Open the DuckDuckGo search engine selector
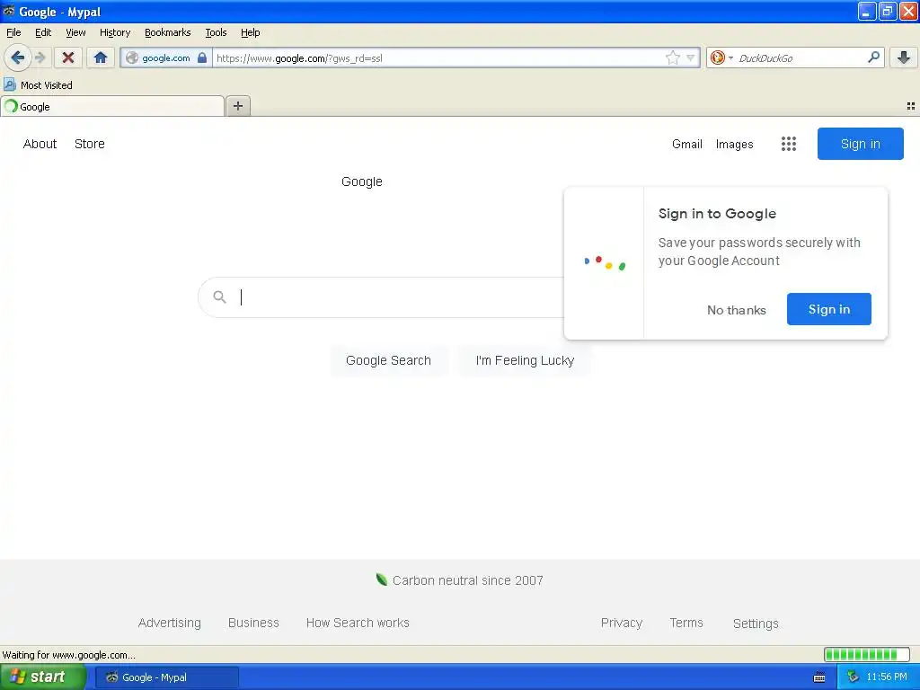Image resolution: width=920 pixels, height=690 pixels. 721,57
